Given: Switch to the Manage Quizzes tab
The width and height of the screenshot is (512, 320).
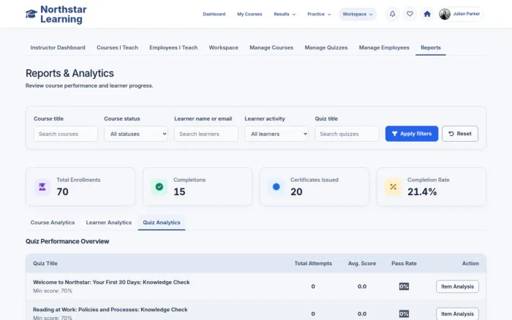Looking at the screenshot, I should (326, 47).
